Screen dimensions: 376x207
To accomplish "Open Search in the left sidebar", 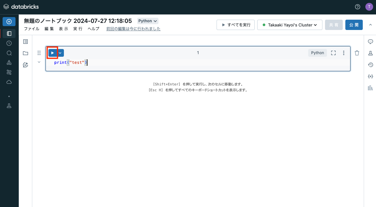I will [9, 53].
